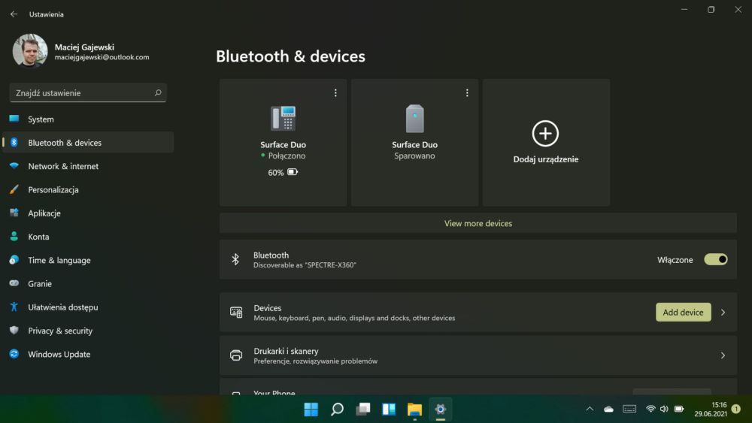Click the search magnifier in Znajdź ustawienie

click(158, 93)
